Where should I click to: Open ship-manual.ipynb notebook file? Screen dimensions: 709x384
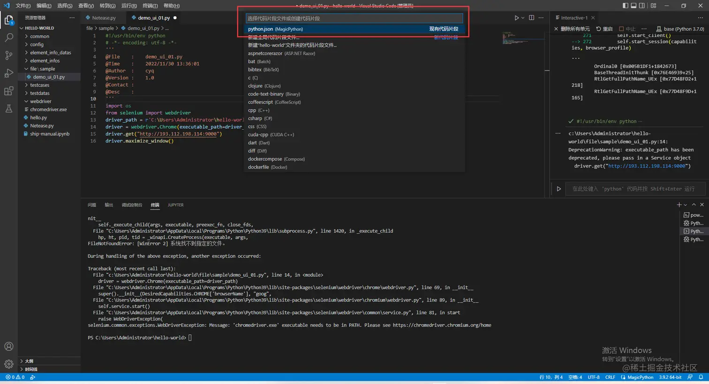[50, 134]
